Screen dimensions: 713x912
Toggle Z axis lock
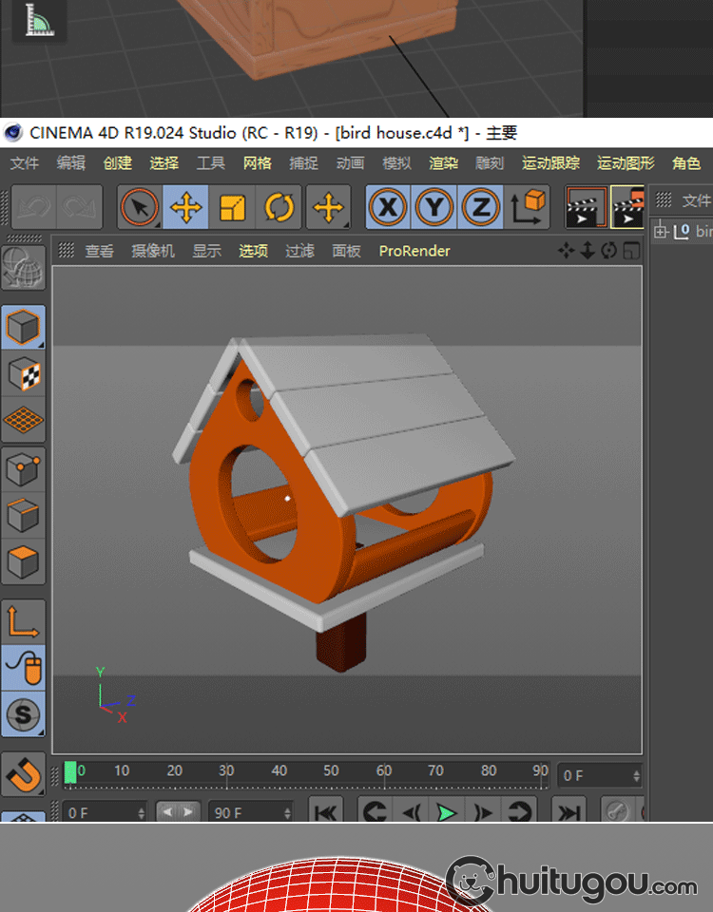click(481, 207)
